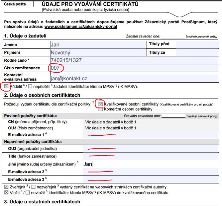
Task: Click the Příjmení field with 'Novotný'
Action: pyautogui.click(x=97, y=52)
